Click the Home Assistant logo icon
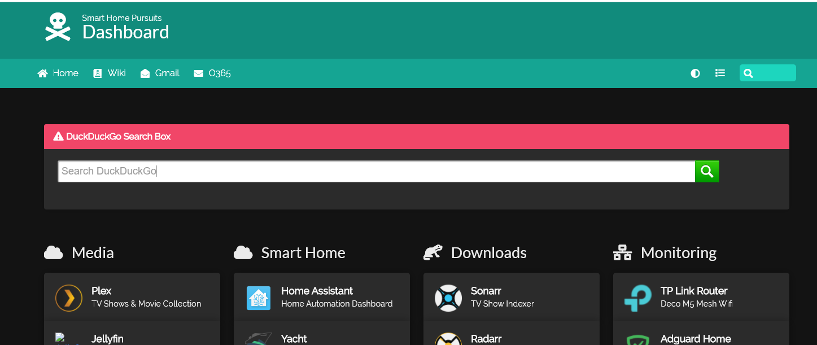Screen dimensions: 817x345 pyautogui.click(x=259, y=298)
